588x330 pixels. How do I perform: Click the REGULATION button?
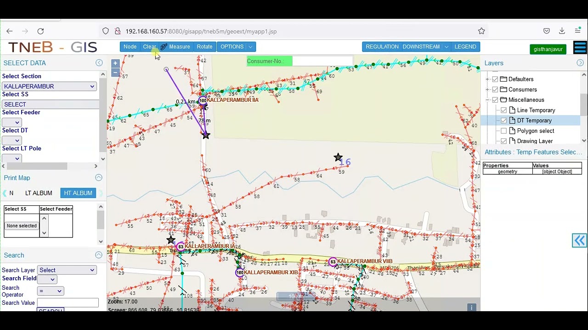pos(382,47)
